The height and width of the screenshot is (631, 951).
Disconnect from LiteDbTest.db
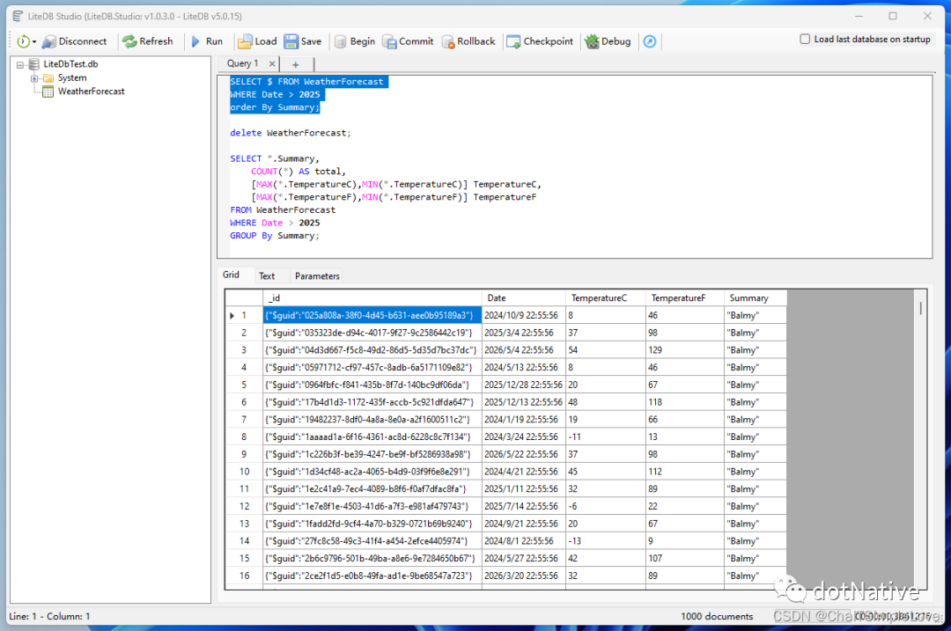tap(77, 40)
